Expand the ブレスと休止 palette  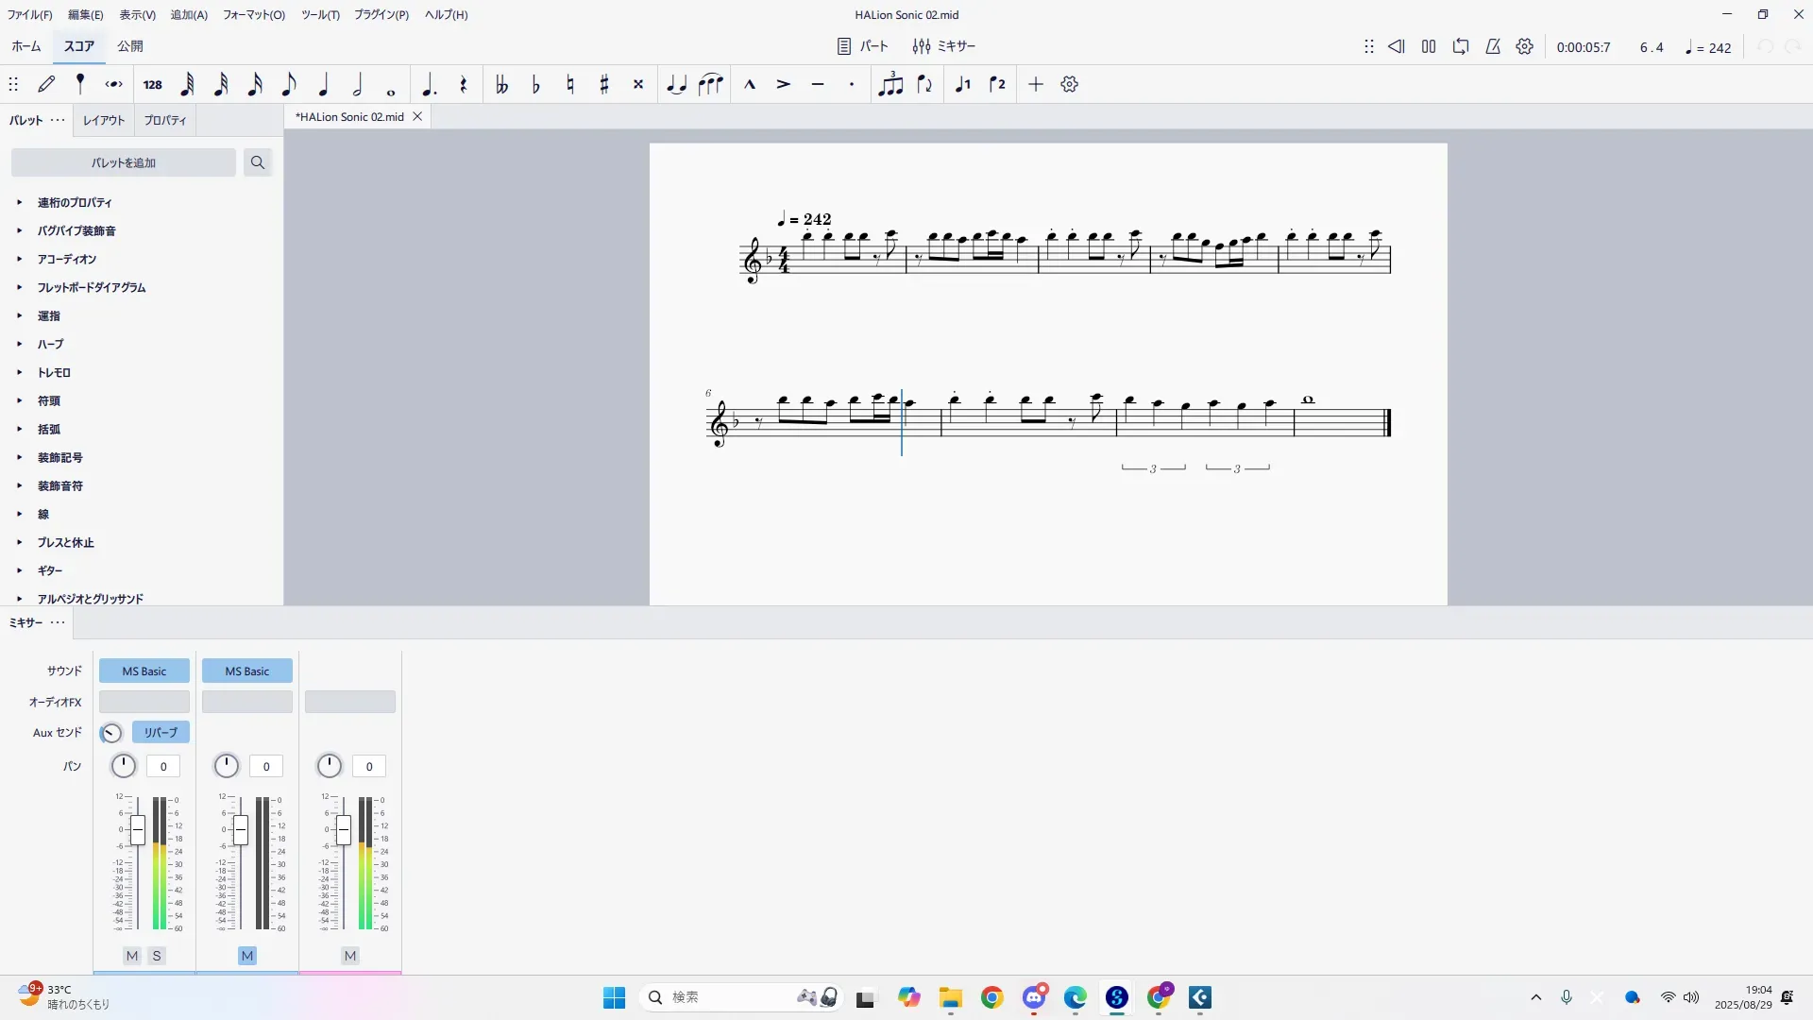tap(65, 542)
